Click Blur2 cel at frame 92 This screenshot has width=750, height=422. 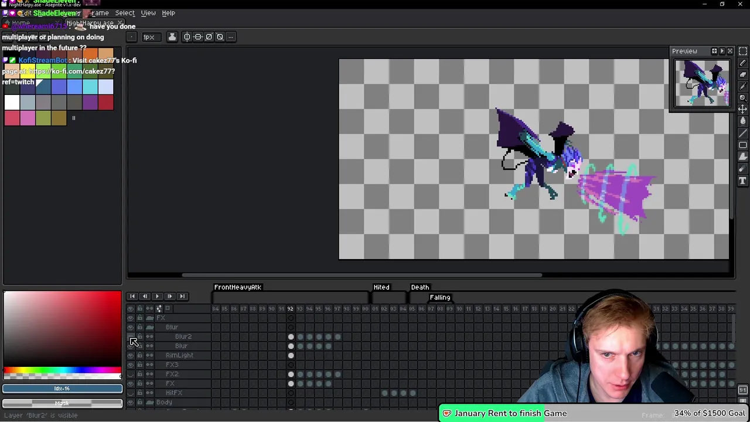click(x=291, y=336)
